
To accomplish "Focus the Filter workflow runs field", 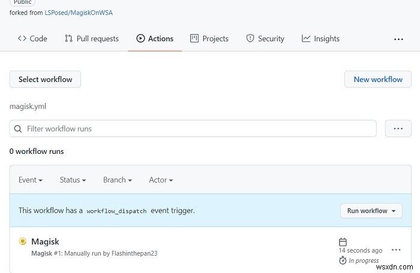I will point(193,129).
